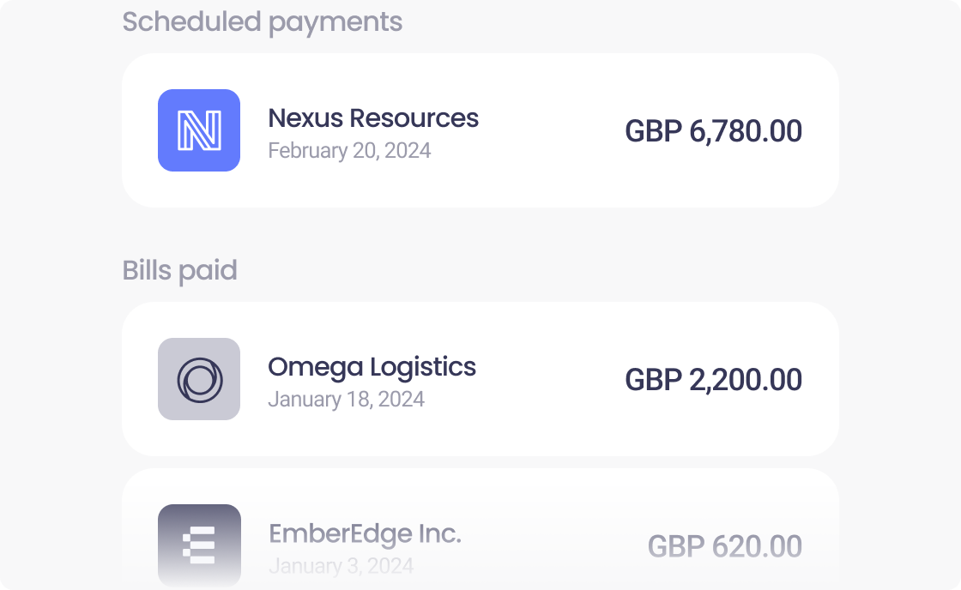Open the Scheduled payments section header
Image resolution: width=961 pixels, height=590 pixels.
tap(263, 22)
